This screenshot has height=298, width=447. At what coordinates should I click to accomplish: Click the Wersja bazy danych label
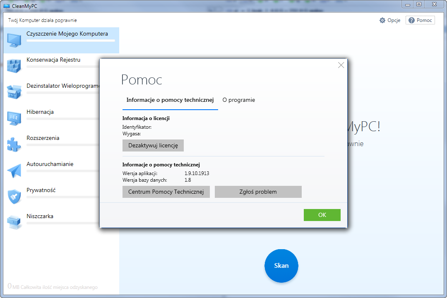click(145, 180)
